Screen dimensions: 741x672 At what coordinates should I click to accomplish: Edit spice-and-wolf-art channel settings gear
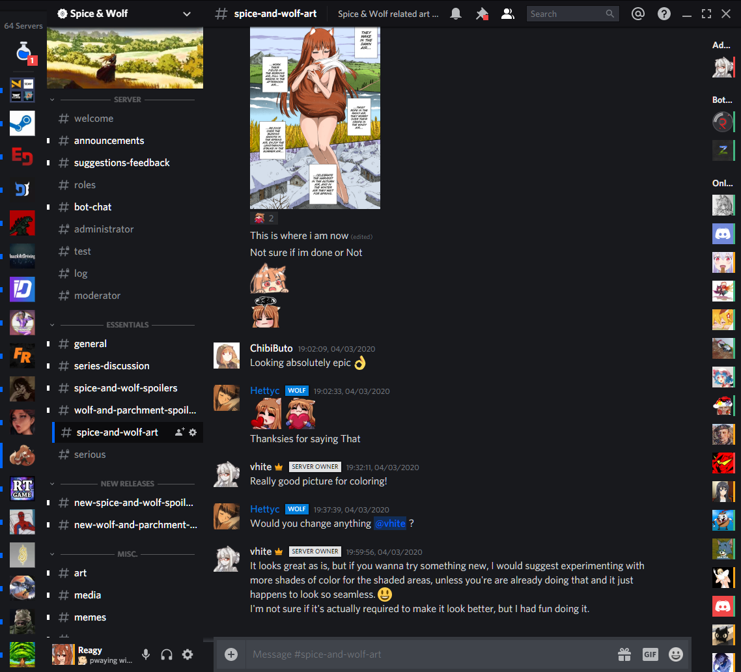[x=193, y=432]
